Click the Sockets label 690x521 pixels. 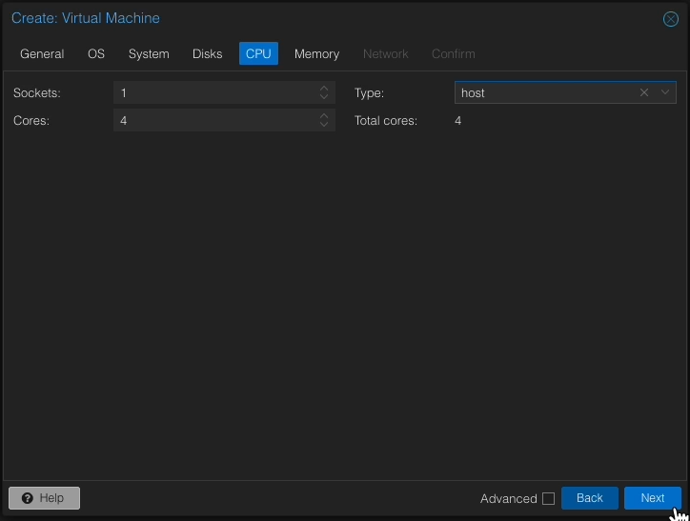coord(37,92)
